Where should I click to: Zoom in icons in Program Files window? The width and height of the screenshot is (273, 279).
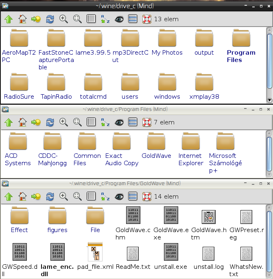click(63, 122)
